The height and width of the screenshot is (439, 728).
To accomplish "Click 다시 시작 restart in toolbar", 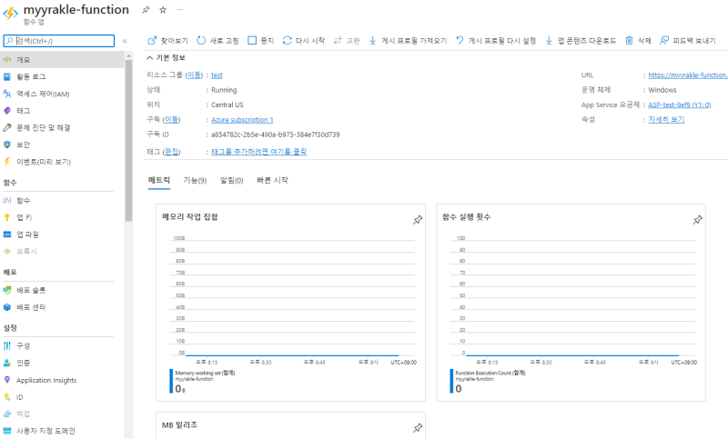I will 288,41.
